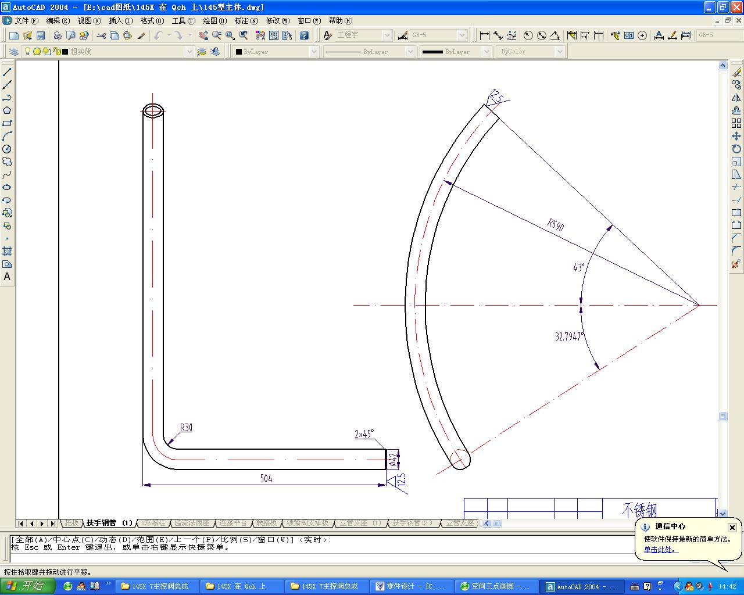This screenshot has width=744, height=595.
Task: Open the Help question mark icon
Action: point(304,35)
